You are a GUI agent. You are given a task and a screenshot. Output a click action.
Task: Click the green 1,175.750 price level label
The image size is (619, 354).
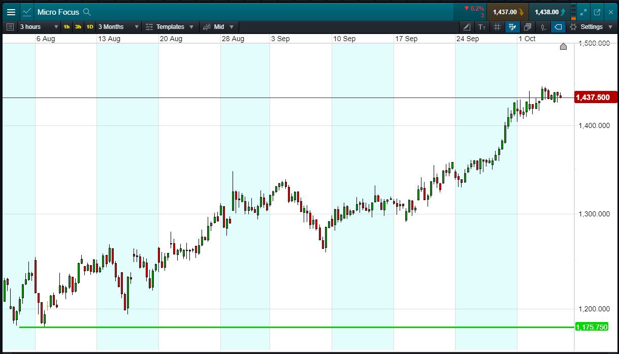tap(592, 327)
